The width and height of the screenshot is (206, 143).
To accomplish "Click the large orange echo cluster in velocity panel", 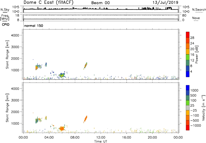I will [62, 128].
